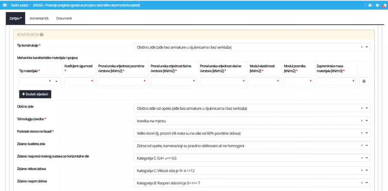Click the posmične čvrstoće input field
Image resolution: width=388 pixels, height=191 pixels.
point(122,81)
